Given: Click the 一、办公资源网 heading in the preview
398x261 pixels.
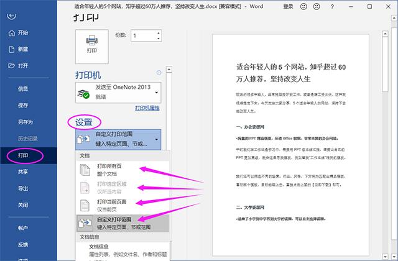Looking at the screenshot, I should tap(250, 127).
